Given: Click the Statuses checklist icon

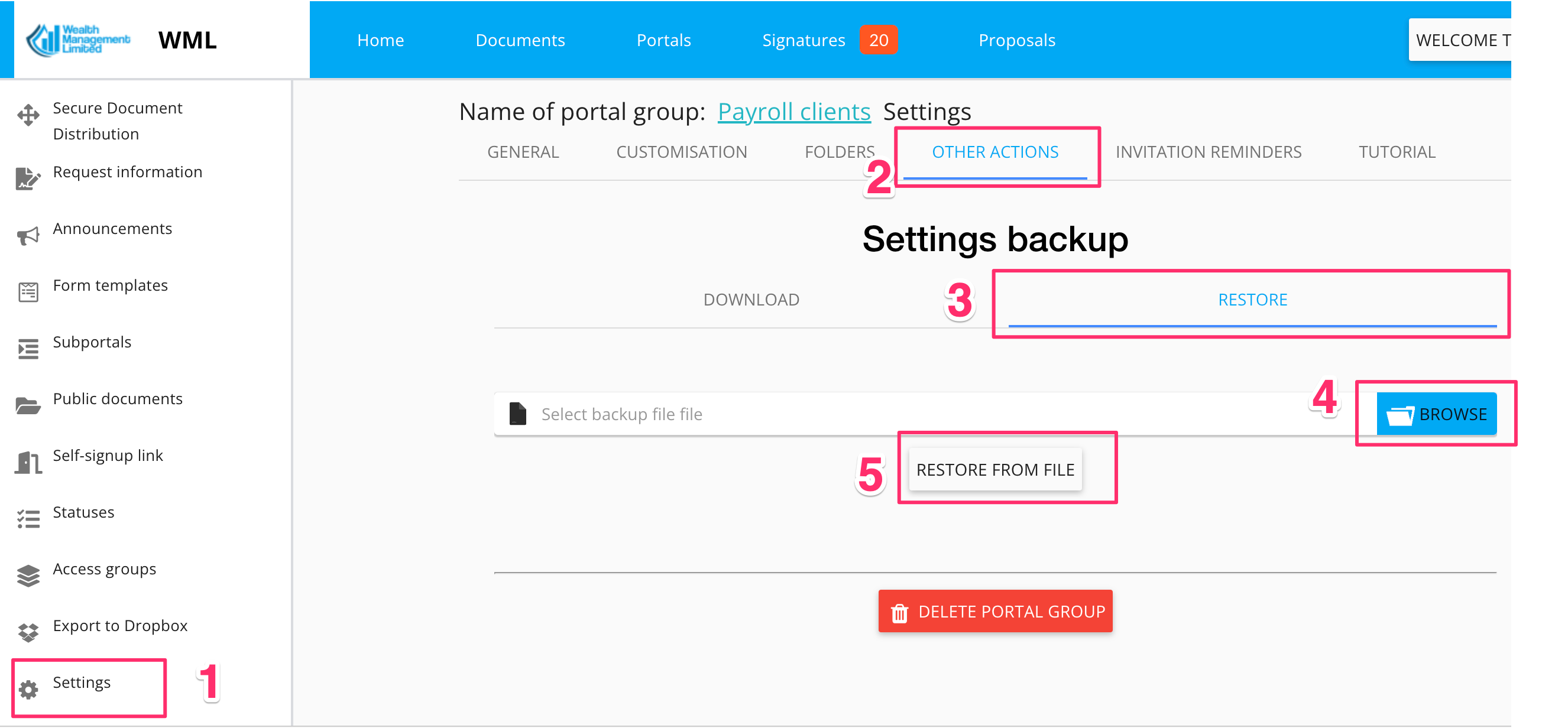Looking at the screenshot, I should point(28,519).
